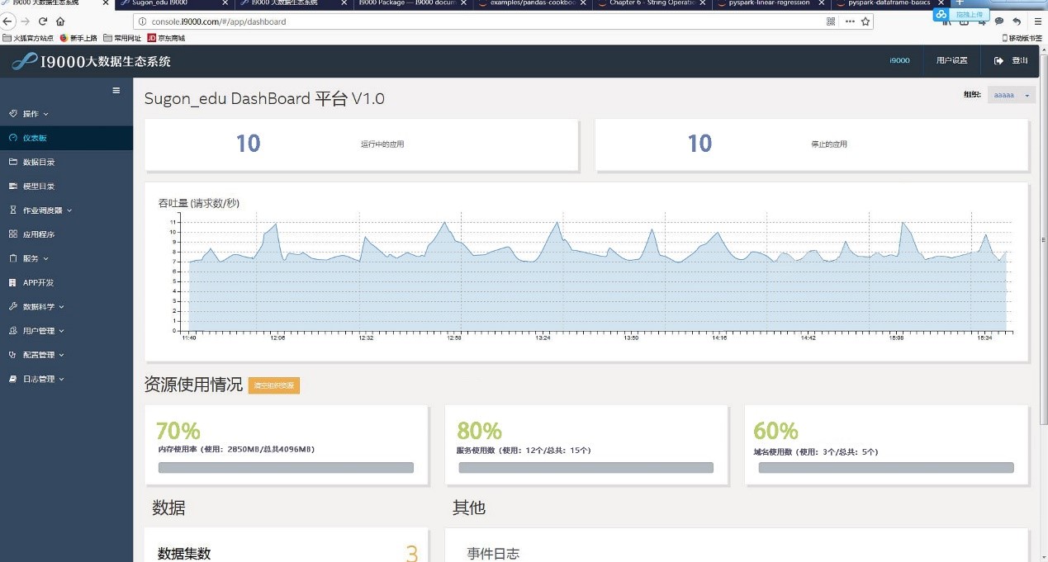1048x562 pixels.
Task: Click the I9000 logo in the header
Action: point(91,61)
